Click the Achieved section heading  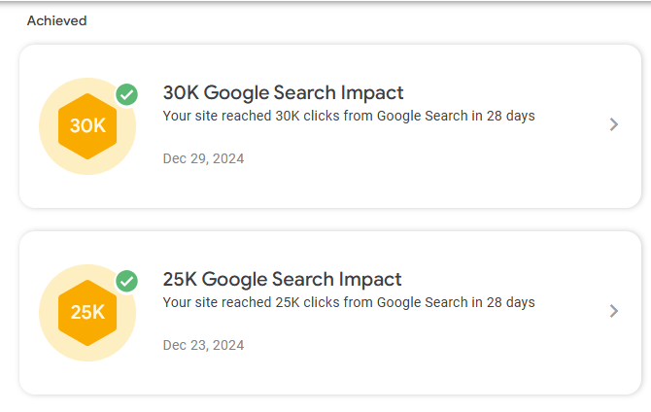pos(56,20)
